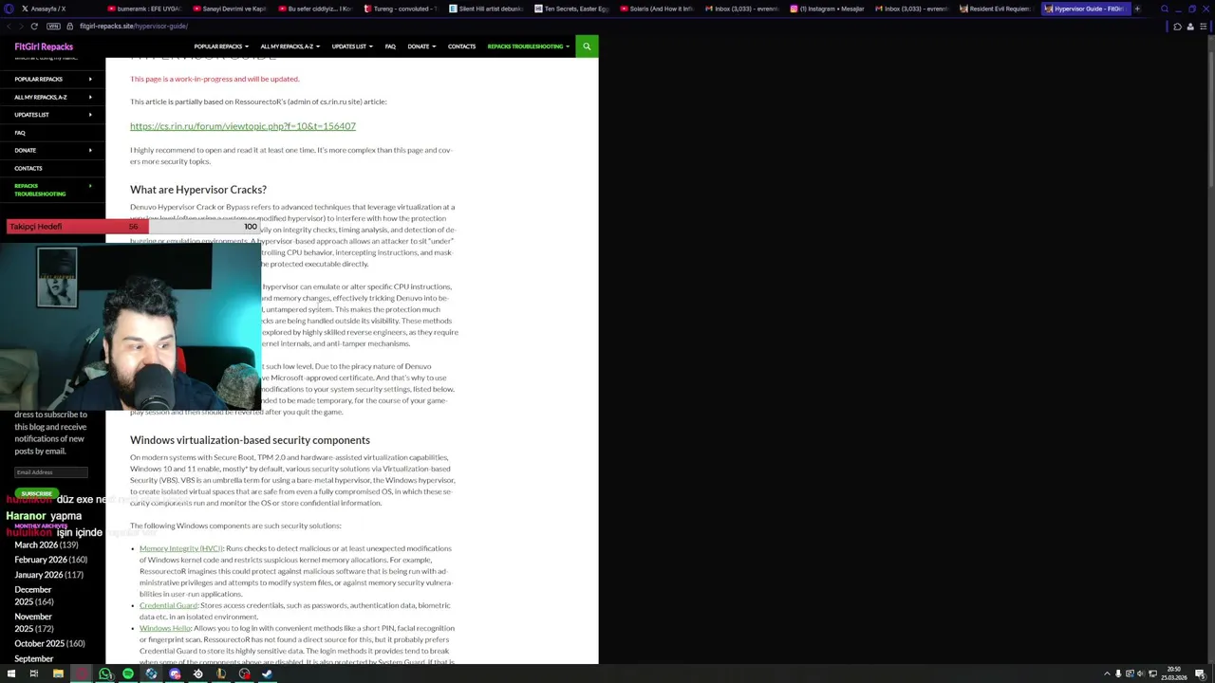Viewport: 1215px width, 683px height.
Task: Open the browser profile account icon
Action: tap(1190, 26)
